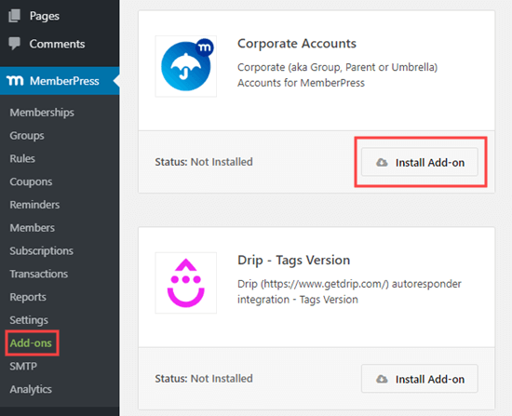
Task: Click the MemberPress logo icon in sidebar
Action: (x=15, y=81)
